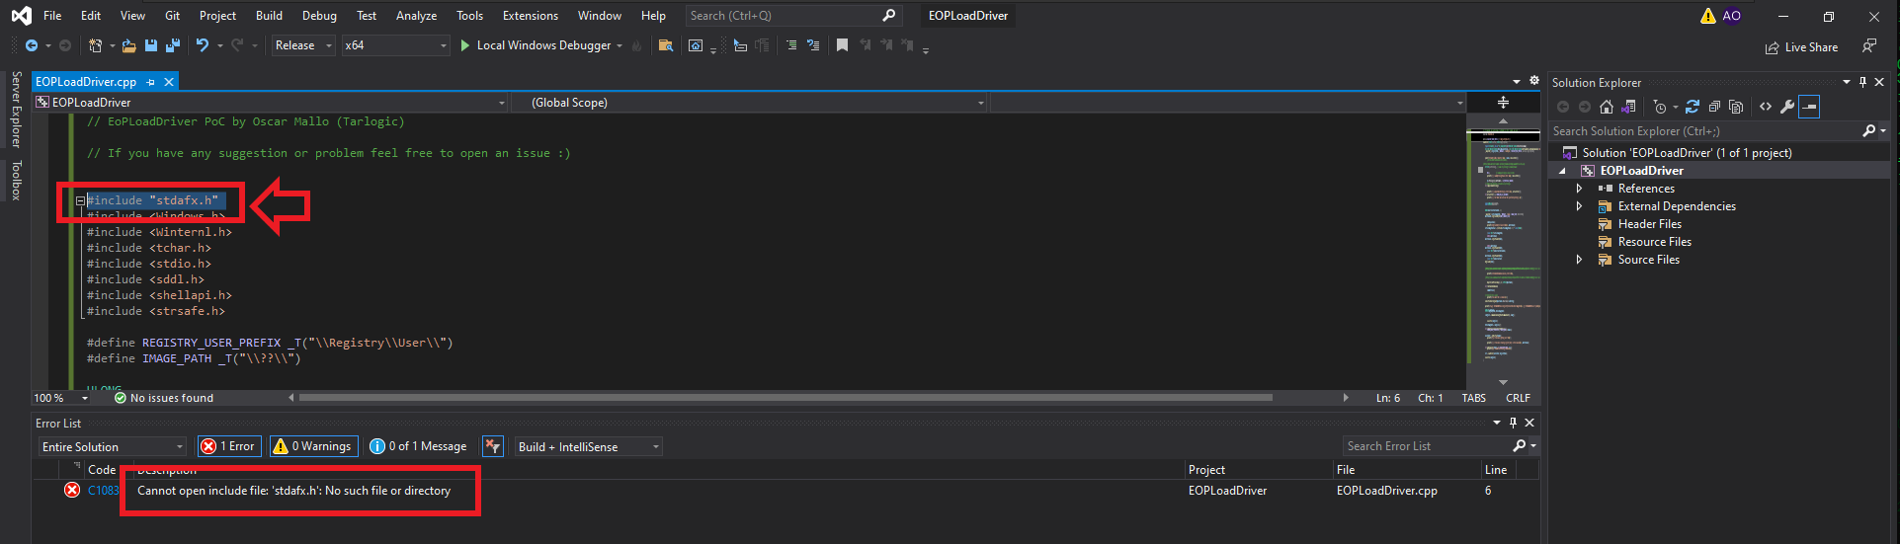Expand the Source Files folder
The image size is (1900, 544).
(x=1579, y=260)
